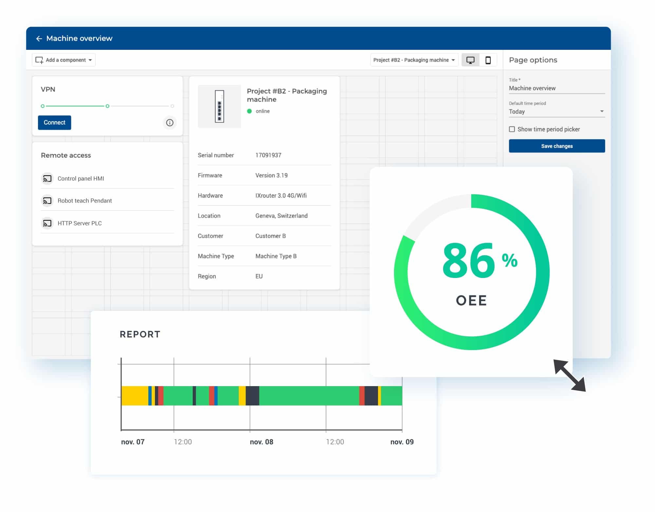Image resolution: width=655 pixels, height=512 pixels.
Task: Open the Robot teach Pendant entry
Action: pos(84,201)
